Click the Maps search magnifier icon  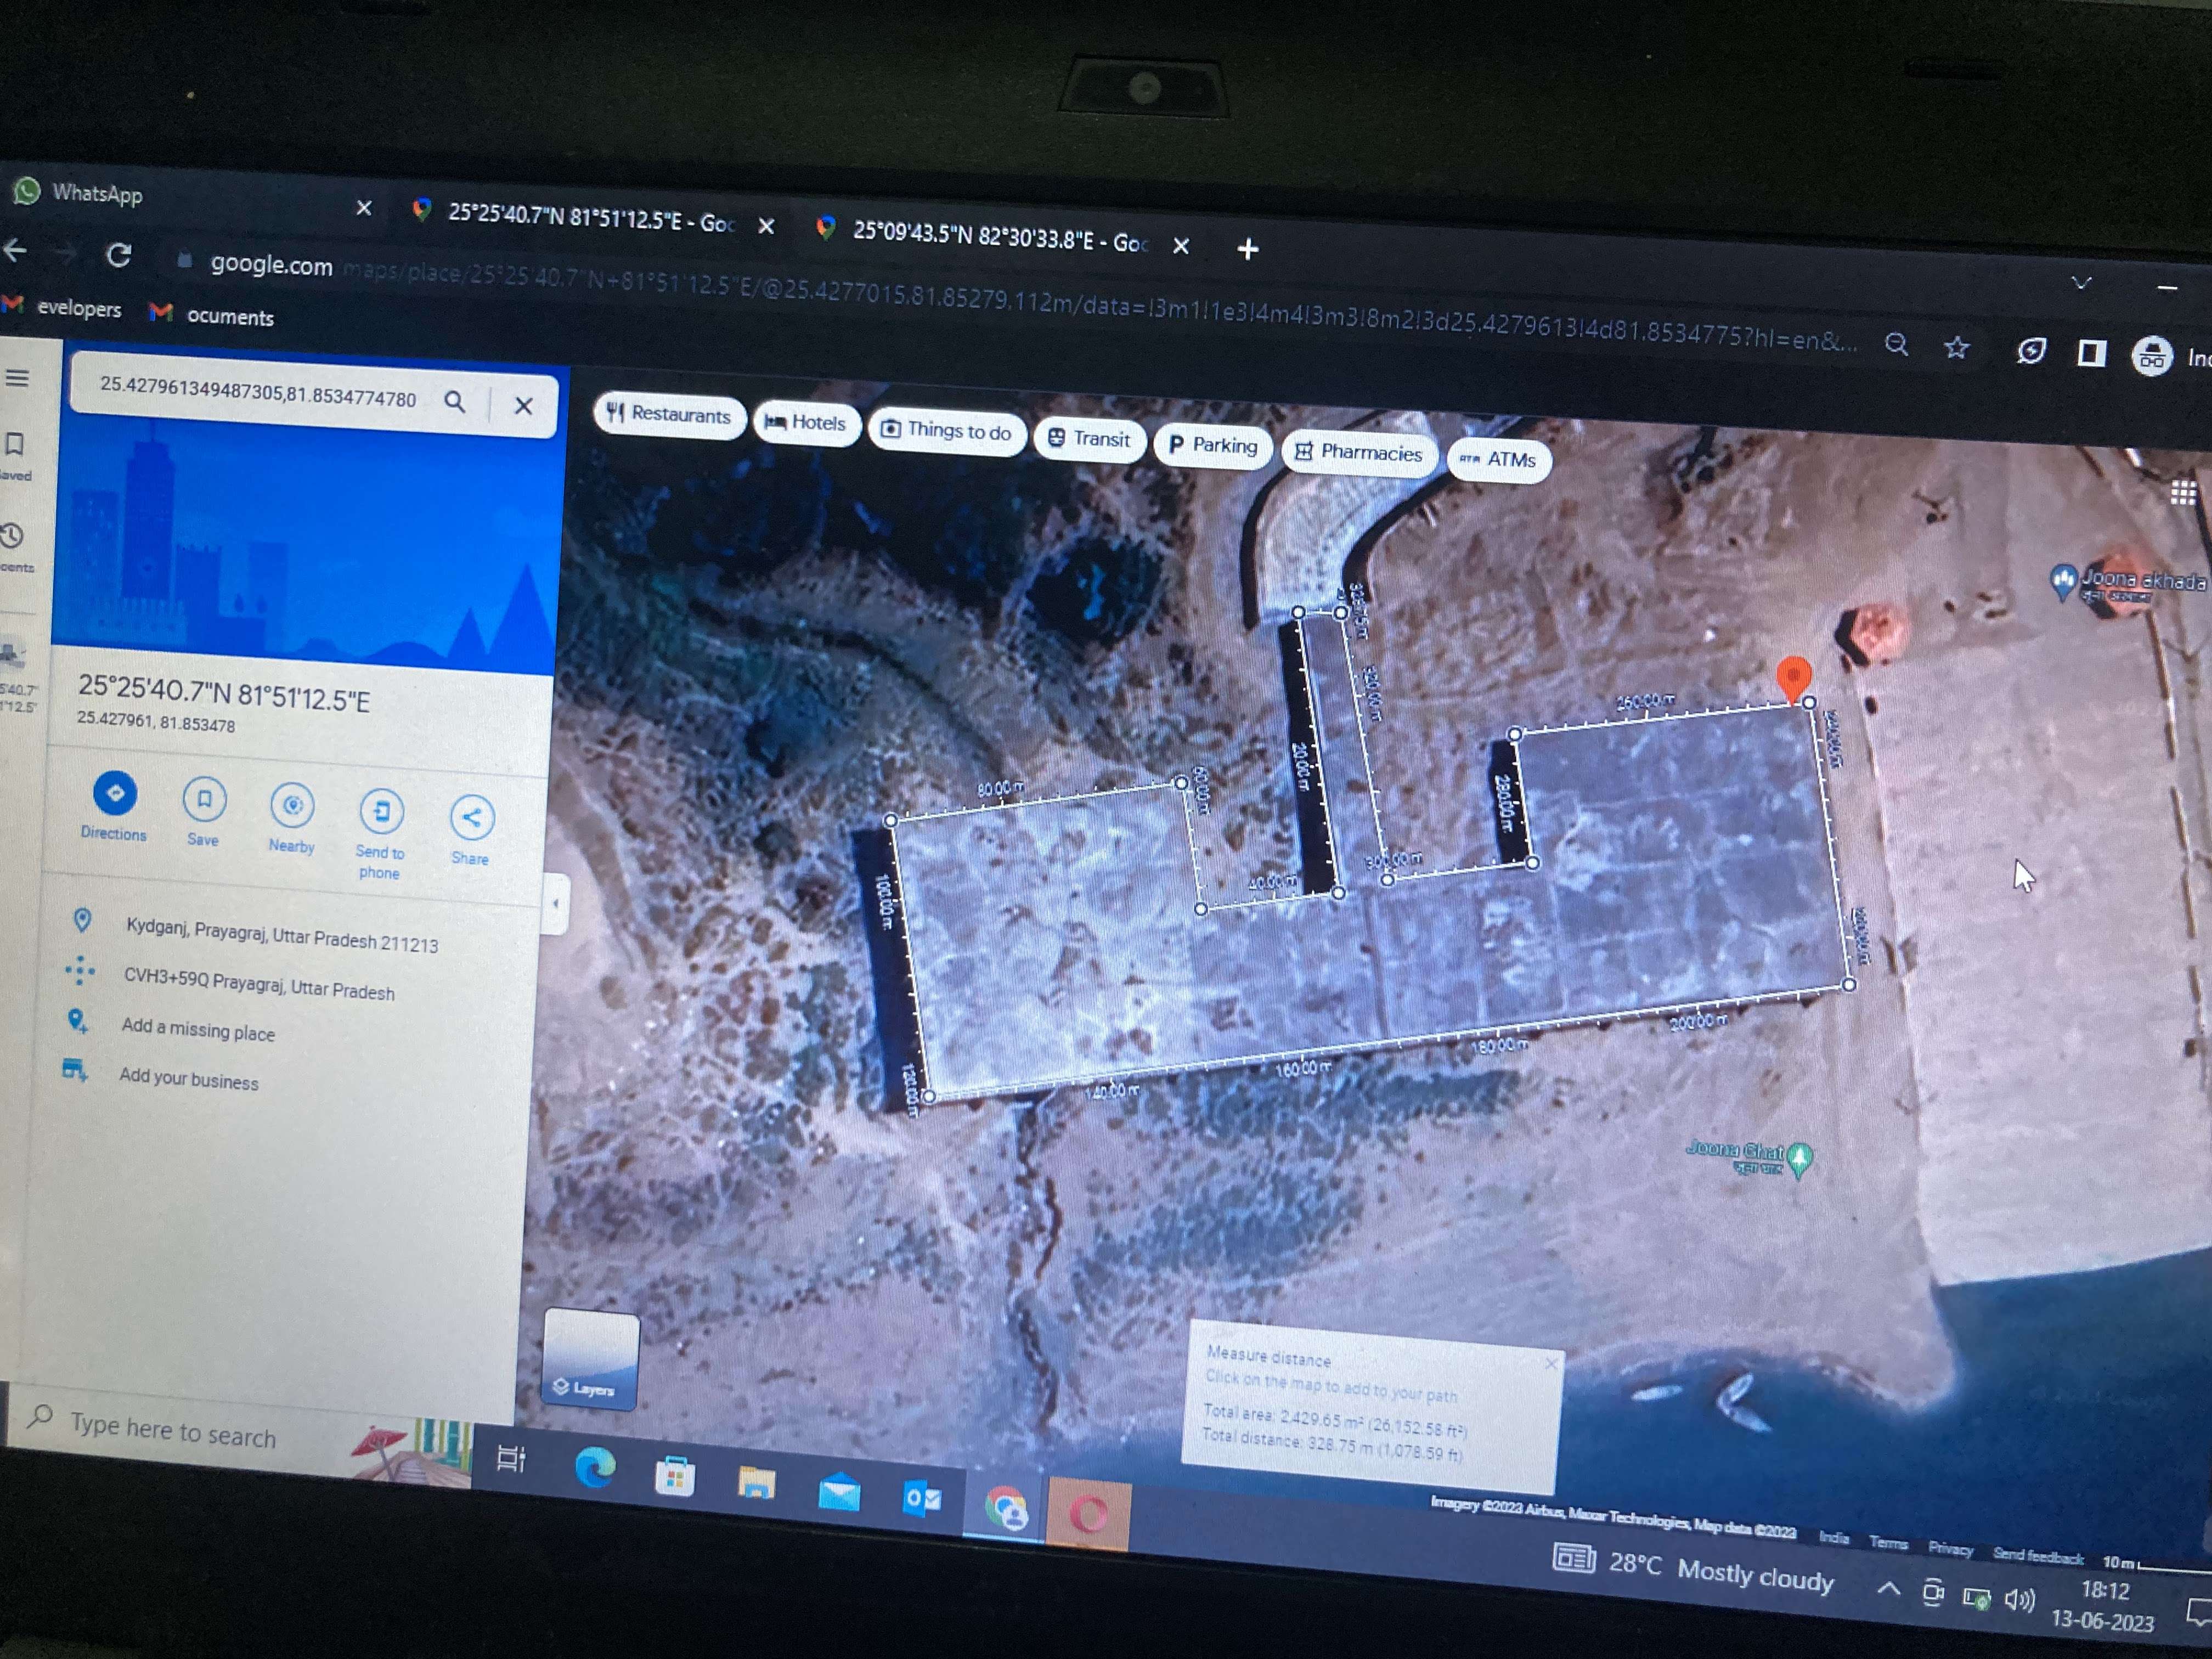click(x=454, y=402)
